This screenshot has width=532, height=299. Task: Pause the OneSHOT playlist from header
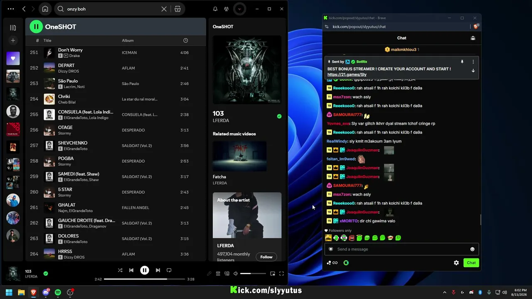tap(36, 27)
